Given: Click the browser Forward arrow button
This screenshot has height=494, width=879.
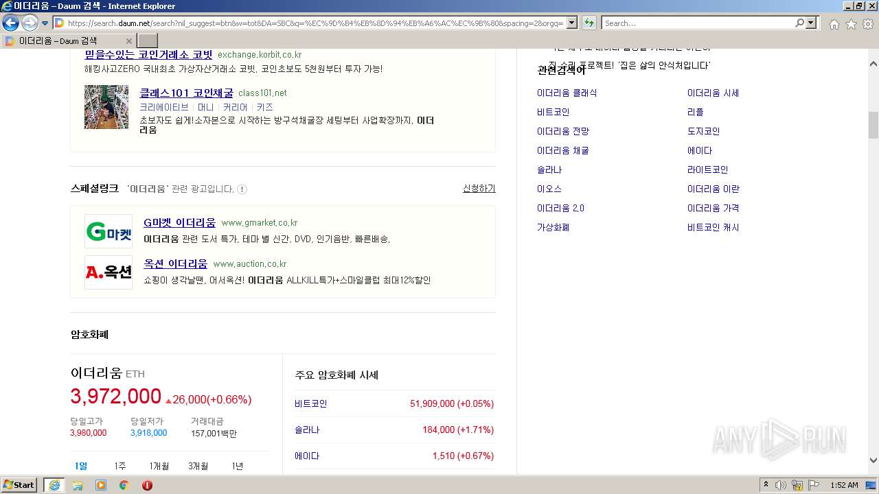Looking at the screenshot, I should 30,23.
